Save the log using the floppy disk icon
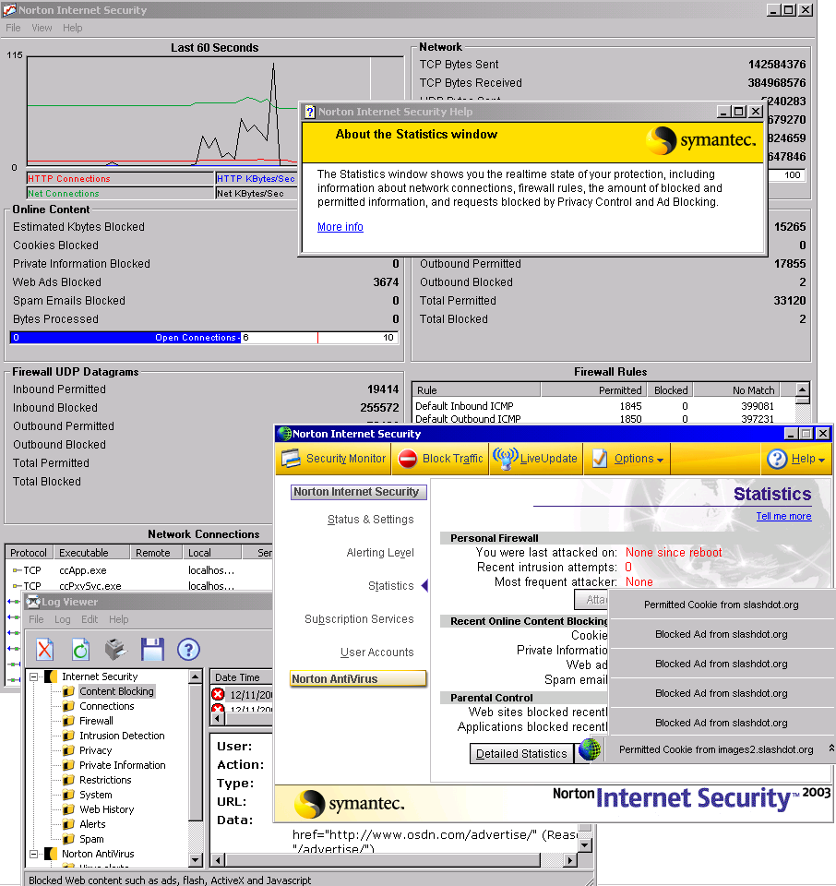836x886 pixels. (152, 649)
